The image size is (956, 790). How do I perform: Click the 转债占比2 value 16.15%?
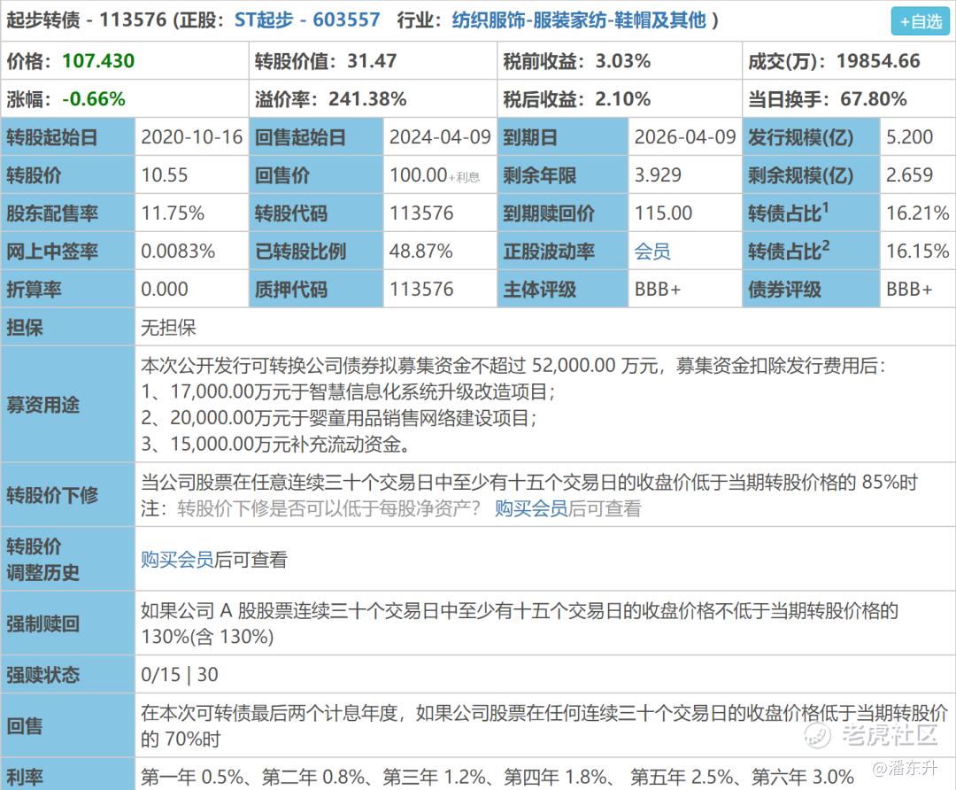click(x=918, y=252)
